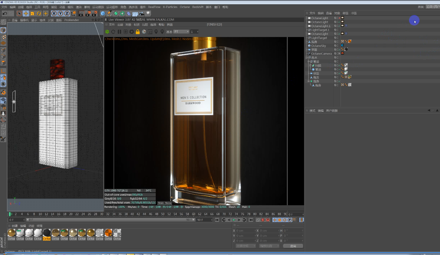Jump to the start of the timeline
The height and width of the screenshot is (255, 440).
pyautogui.click(x=217, y=220)
